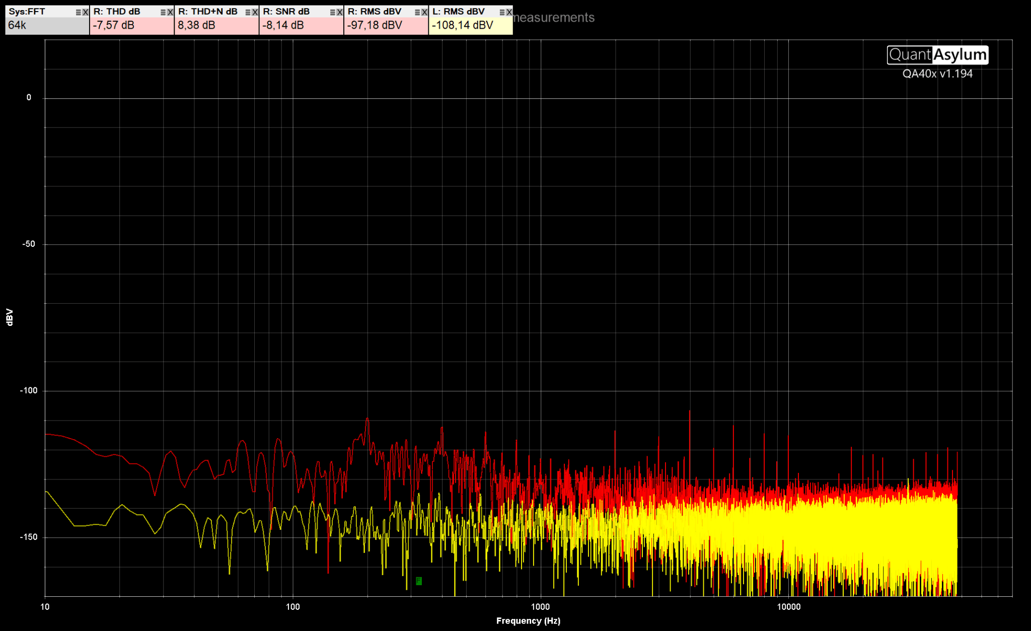1031x631 pixels.
Task: Click the R: THD+N dB tile title
Action: click(x=208, y=12)
